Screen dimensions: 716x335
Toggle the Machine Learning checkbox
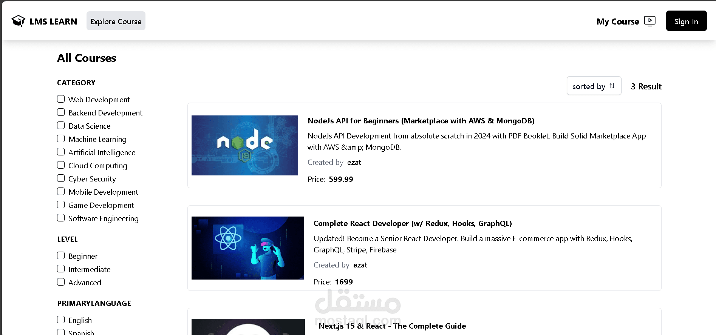point(61,138)
